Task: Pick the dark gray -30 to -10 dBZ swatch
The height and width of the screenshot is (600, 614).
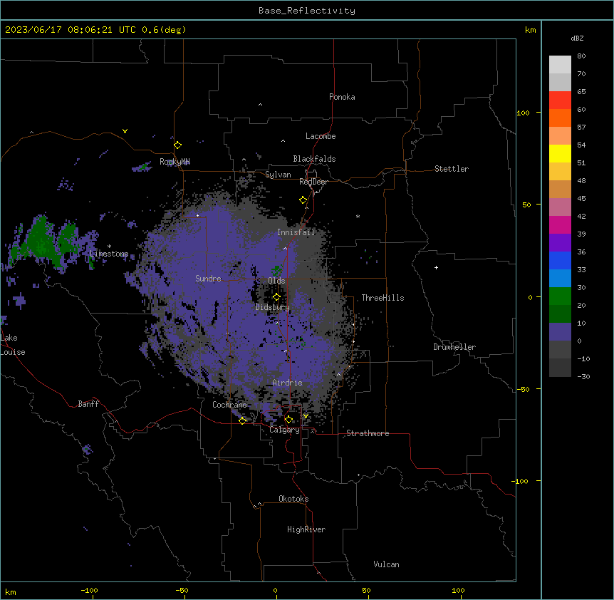Action: pyautogui.click(x=560, y=368)
